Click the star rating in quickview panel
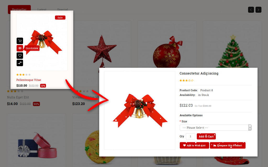Screen dimensions: 268x167 tap(186, 80)
